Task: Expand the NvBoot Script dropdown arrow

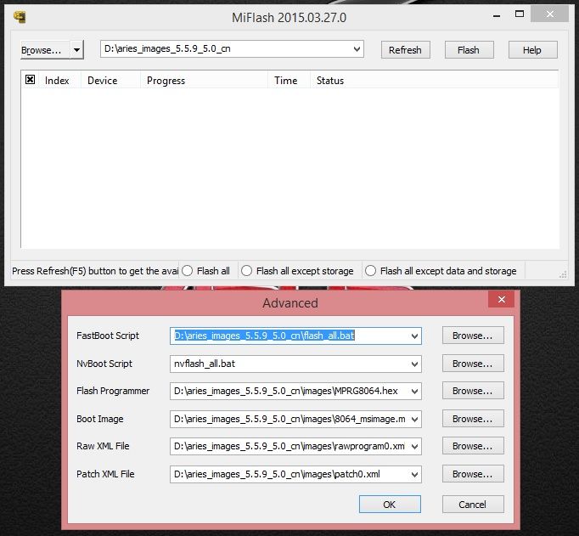Action: click(414, 364)
